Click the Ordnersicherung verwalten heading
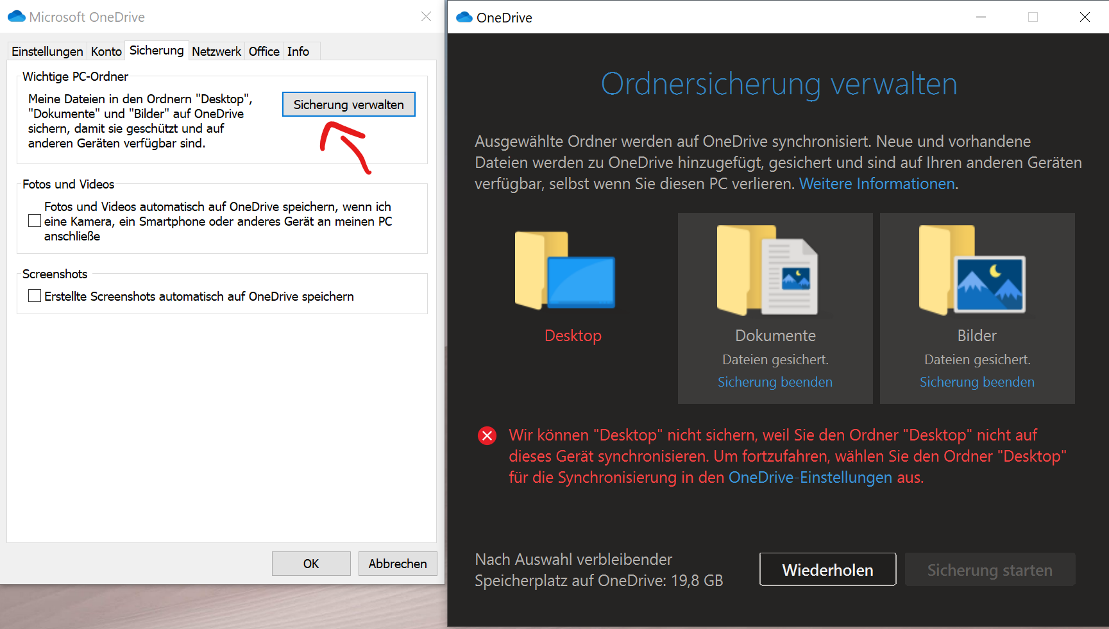Viewport: 1109px width, 629px height. point(779,84)
